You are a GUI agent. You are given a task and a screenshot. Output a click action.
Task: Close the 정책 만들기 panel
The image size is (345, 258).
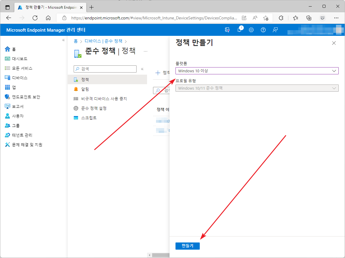(334, 43)
